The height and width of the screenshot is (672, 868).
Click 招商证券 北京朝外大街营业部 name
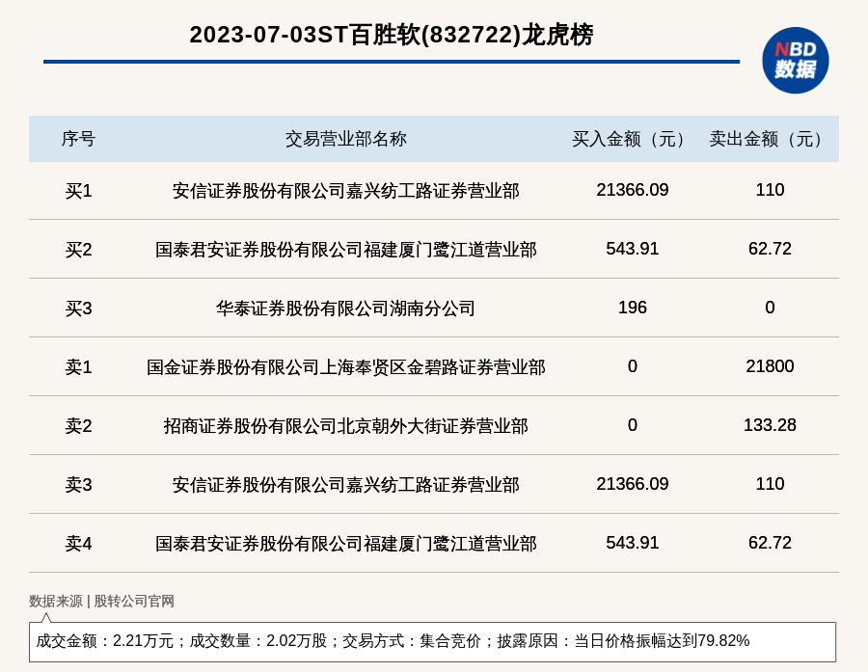point(346,426)
